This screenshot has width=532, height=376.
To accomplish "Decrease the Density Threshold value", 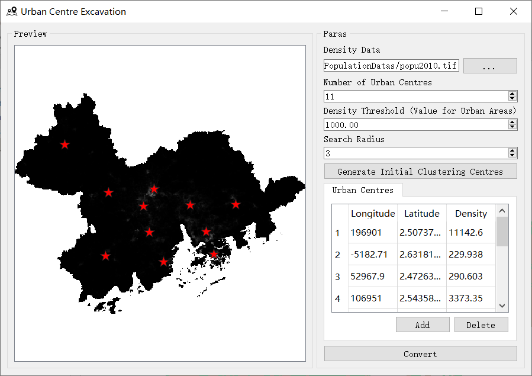I will (x=512, y=127).
